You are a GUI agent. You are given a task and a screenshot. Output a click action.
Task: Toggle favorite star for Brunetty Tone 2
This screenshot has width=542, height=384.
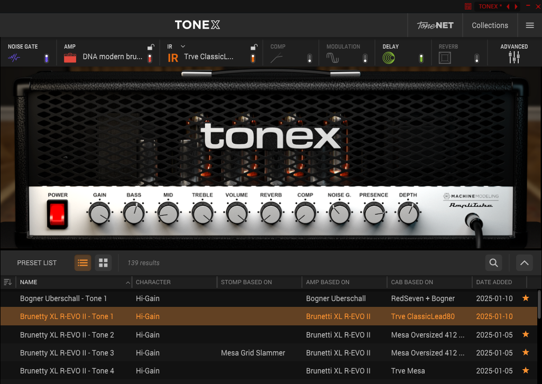pyautogui.click(x=526, y=334)
